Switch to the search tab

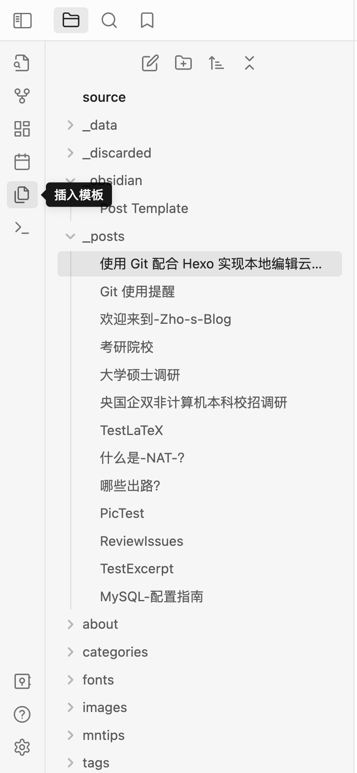tap(109, 20)
